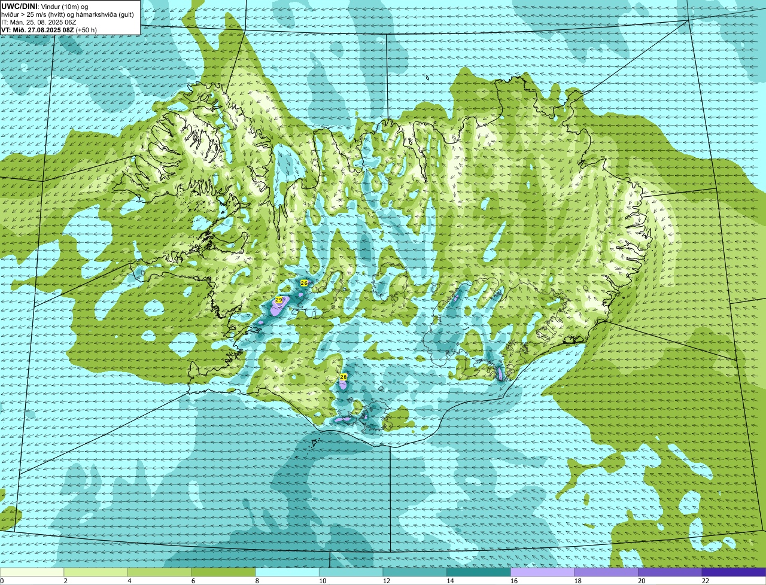This screenshot has height=585, width=766.
Task: Select the 0–2 m/s palest legend swatch
Action: point(32,572)
